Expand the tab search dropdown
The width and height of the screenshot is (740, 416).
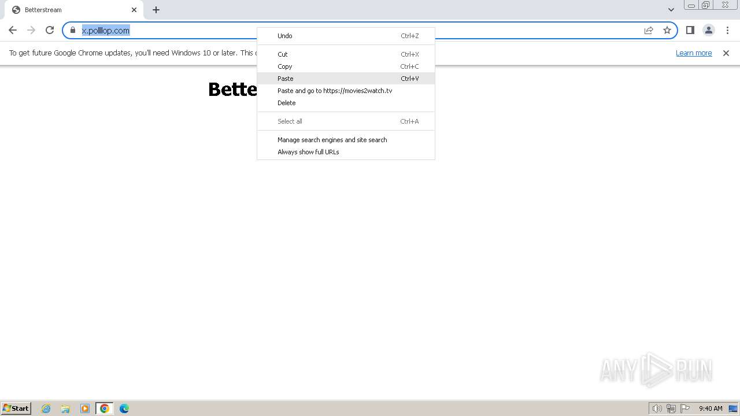[671, 10]
